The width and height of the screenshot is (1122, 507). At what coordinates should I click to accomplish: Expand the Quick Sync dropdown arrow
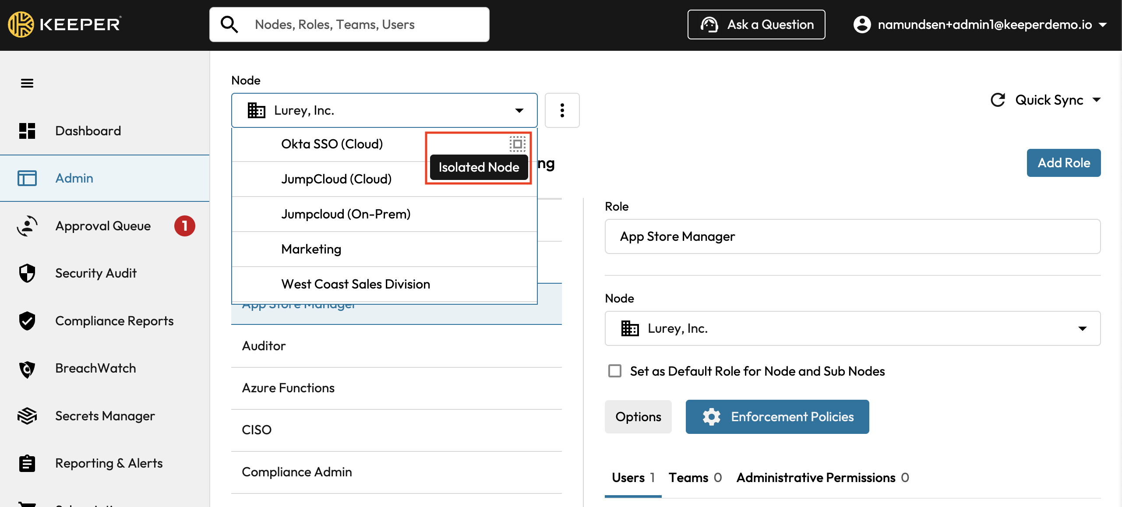[x=1097, y=100]
